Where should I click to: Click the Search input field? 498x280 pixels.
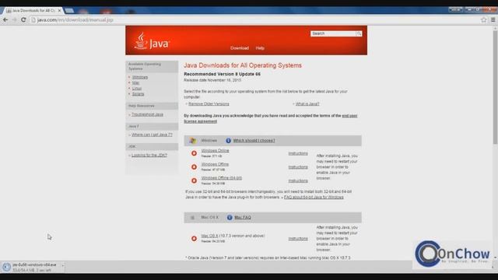point(333,33)
